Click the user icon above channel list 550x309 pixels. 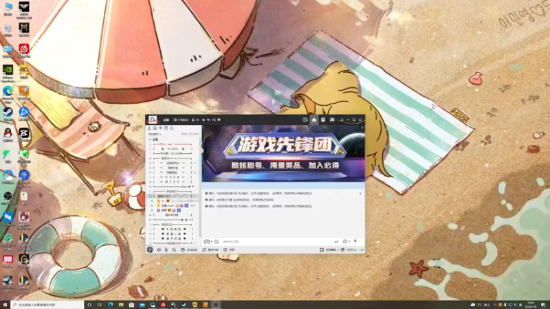pos(149,128)
